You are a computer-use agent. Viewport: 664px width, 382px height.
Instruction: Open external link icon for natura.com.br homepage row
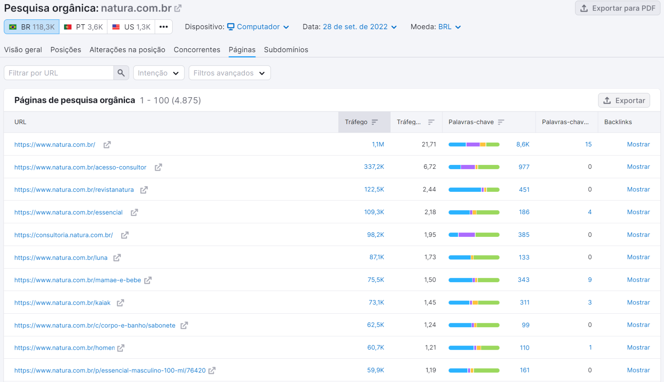point(107,145)
